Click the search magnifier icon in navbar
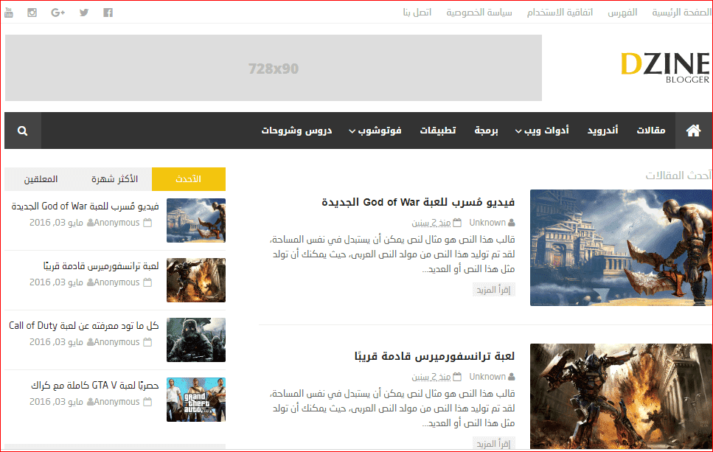 click(23, 131)
